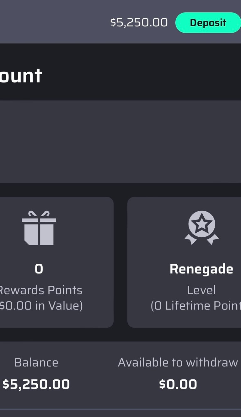This screenshot has width=241, height=417.
Task: Click the green Deposit button
Action: point(208,23)
